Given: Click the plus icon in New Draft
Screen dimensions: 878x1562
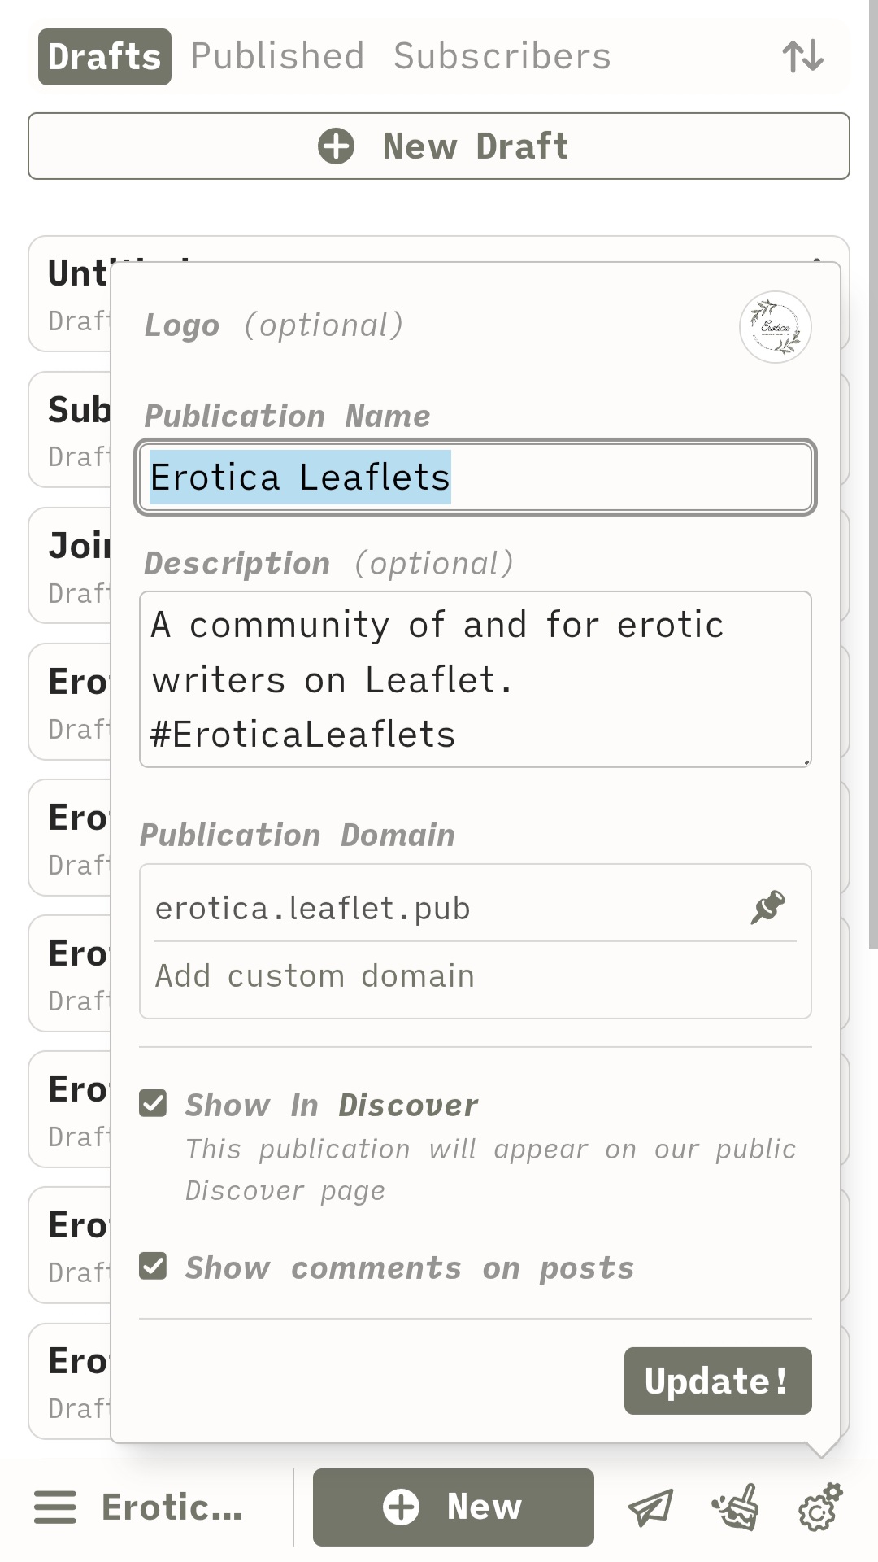Looking at the screenshot, I should click(x=336, y=146).
